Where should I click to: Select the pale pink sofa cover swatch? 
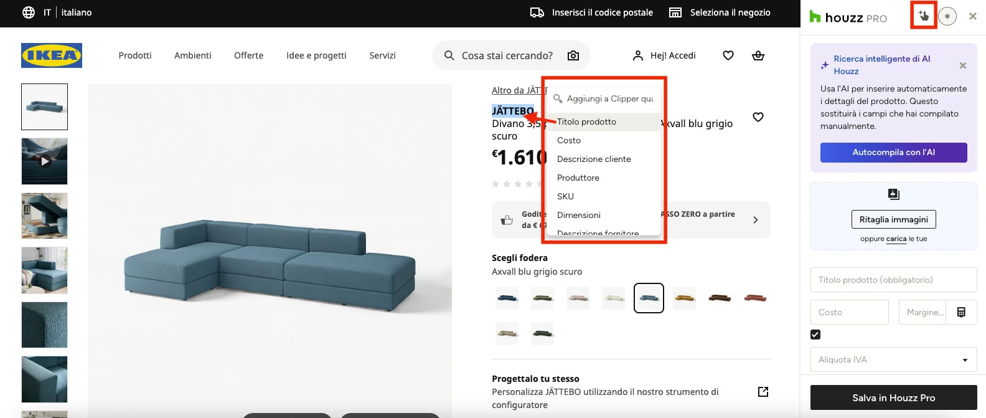(x=578, y=298)
